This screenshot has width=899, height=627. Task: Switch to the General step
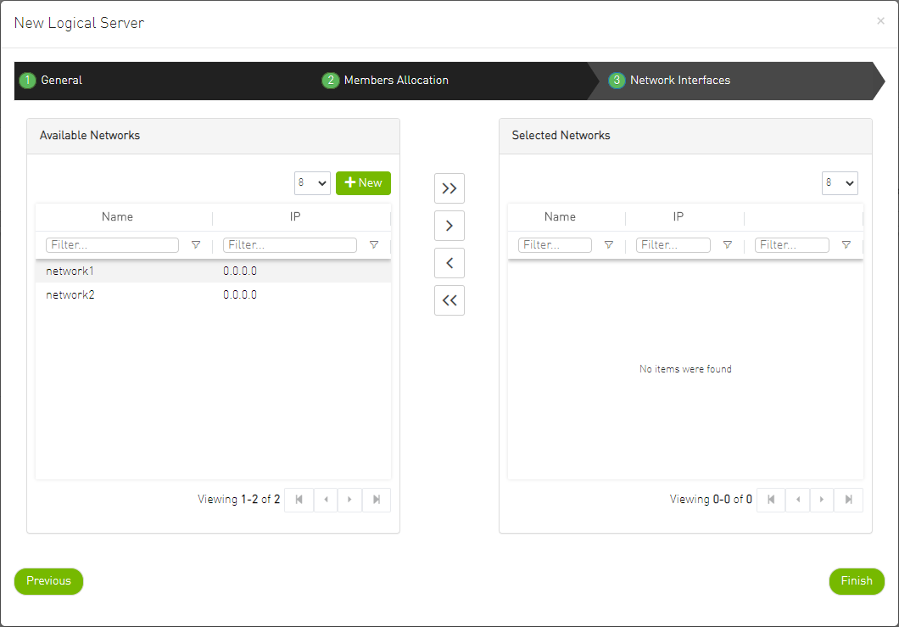click(x=51, y=80)
